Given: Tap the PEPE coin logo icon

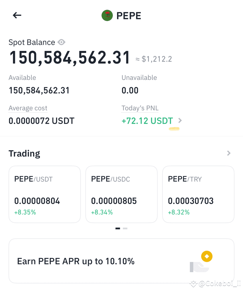Looking at the screenshot, I should click(107, 15).
